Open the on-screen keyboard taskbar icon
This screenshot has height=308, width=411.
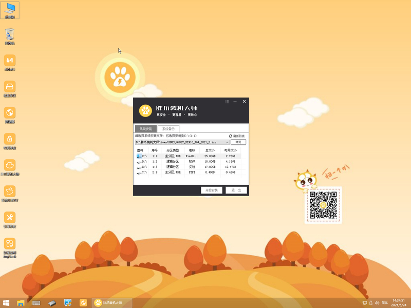point(36,303)
